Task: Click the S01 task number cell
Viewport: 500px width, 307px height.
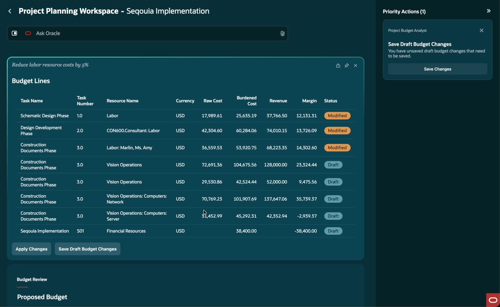Action: 80,231
